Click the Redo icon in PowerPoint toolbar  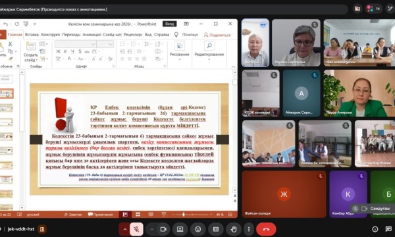click(x=17, y=24)
